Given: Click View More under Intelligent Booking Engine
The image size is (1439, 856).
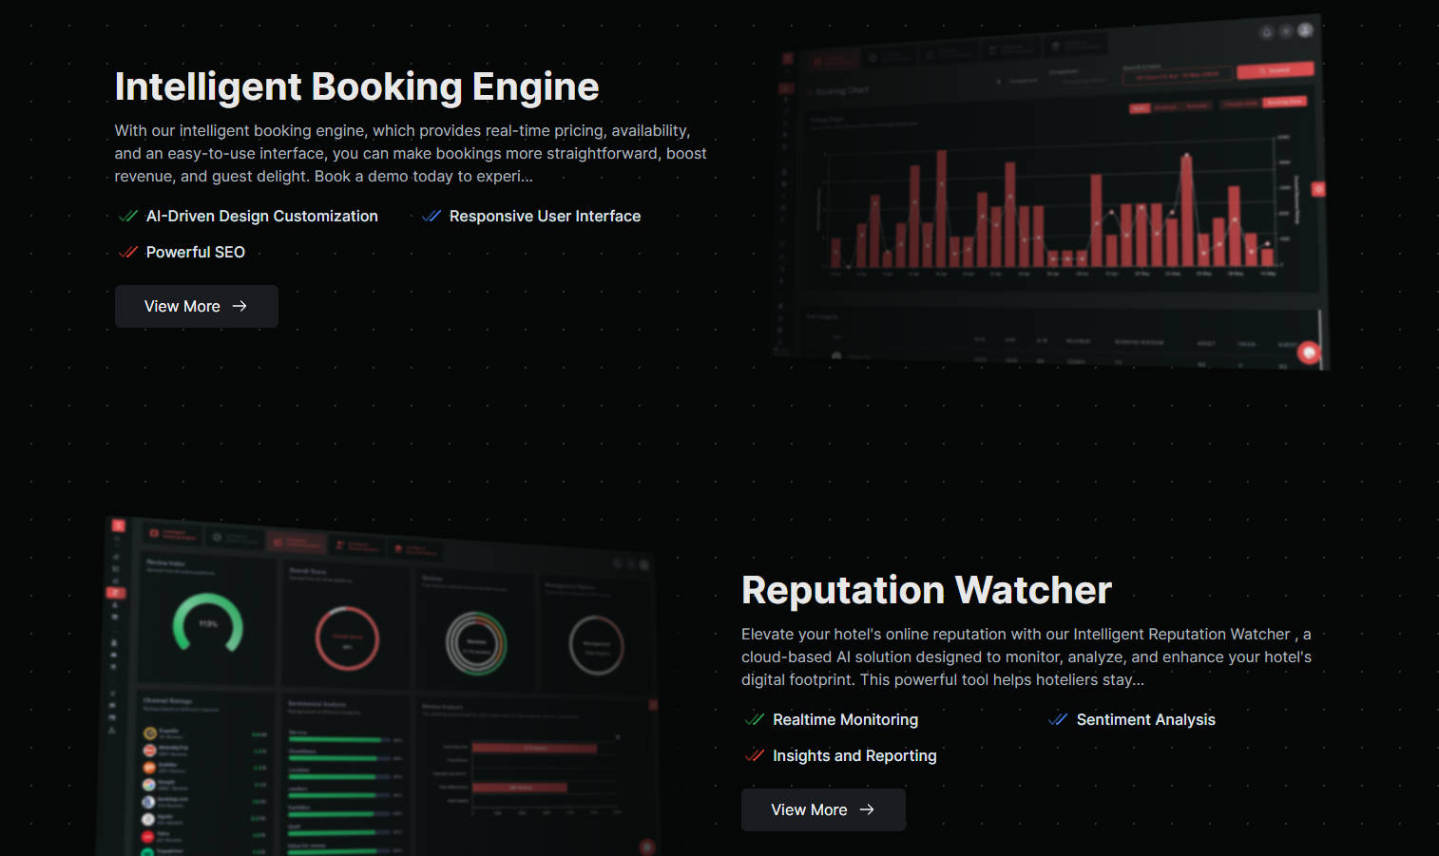Looking at the screenshot, I should tap(196, 306).
